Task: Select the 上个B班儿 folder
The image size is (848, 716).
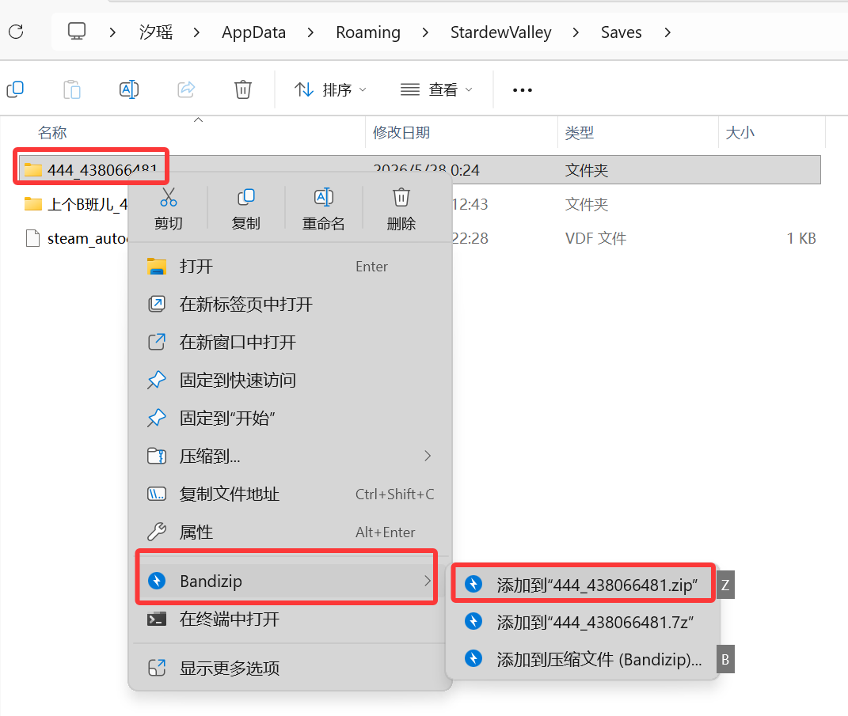Action: pos(76,204)
